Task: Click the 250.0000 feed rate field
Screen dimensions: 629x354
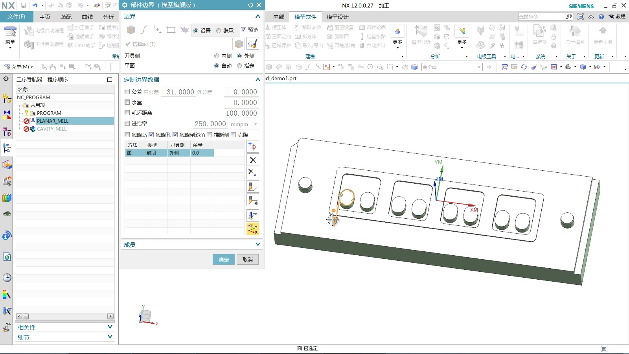Action: click(210, 124)
